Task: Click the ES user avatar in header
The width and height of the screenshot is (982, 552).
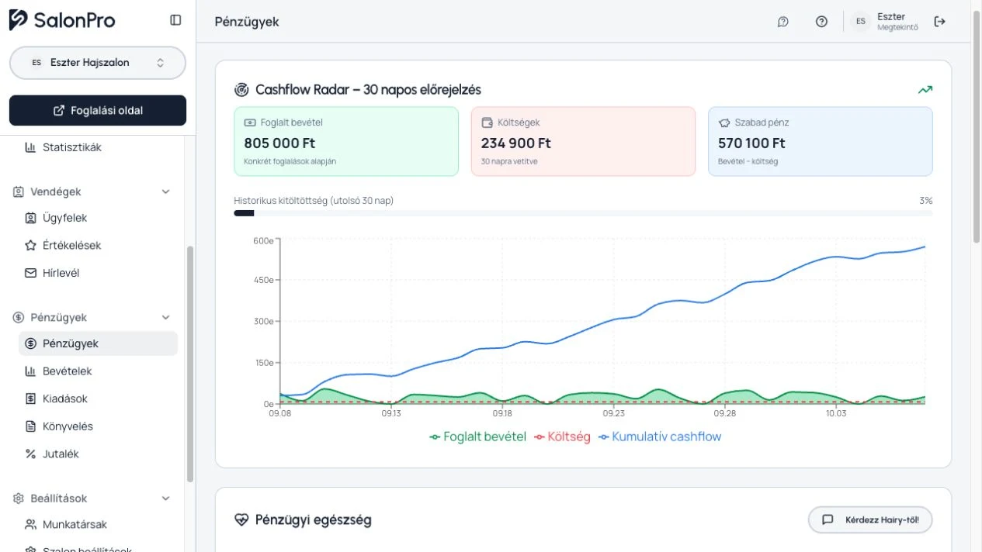Action: 861,22
